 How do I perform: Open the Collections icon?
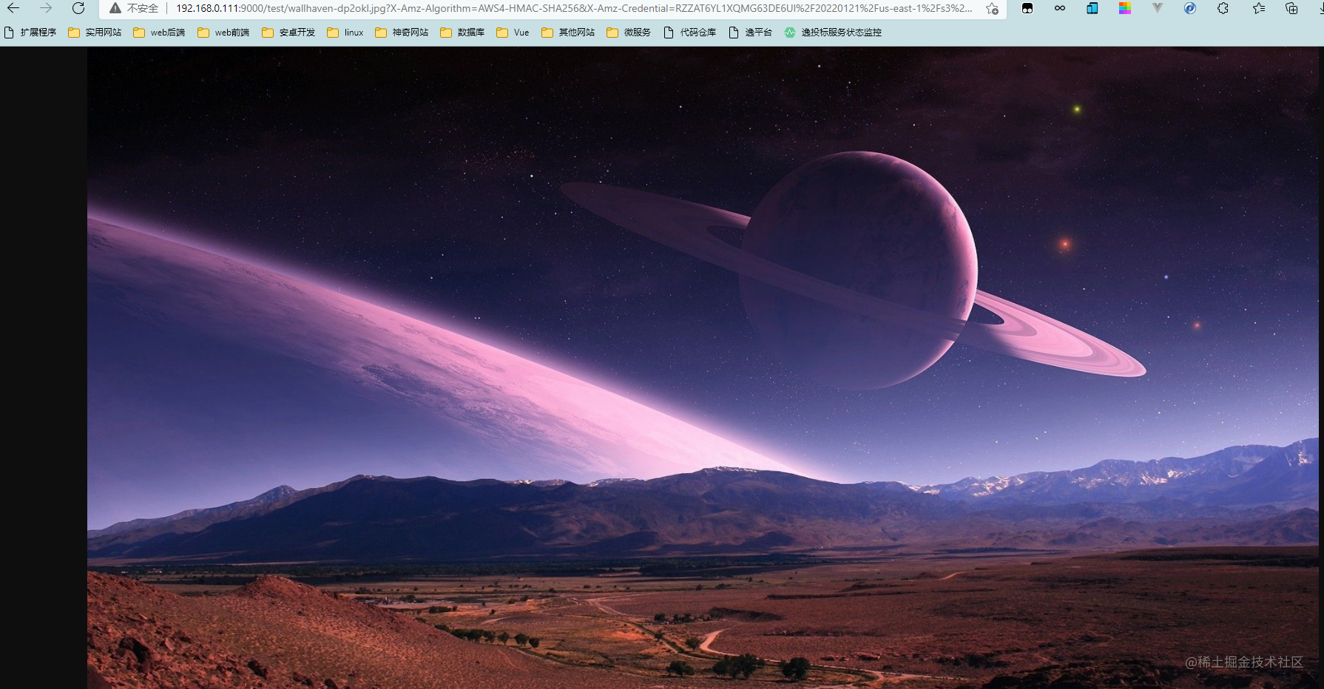(1291, 8)
